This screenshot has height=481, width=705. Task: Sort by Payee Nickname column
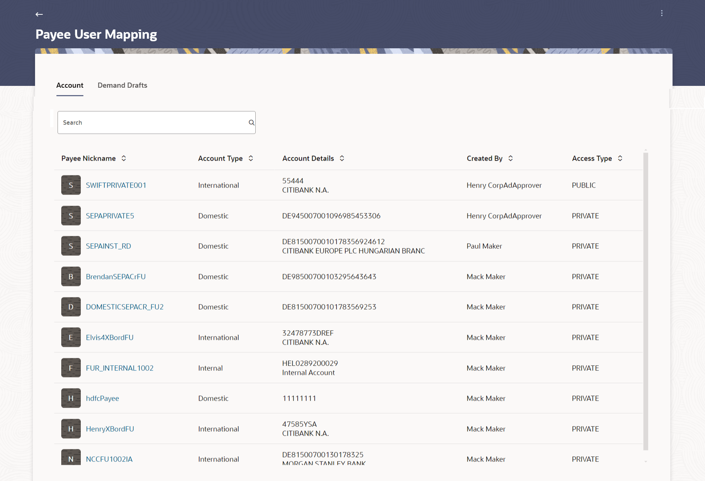coord(124,158)
